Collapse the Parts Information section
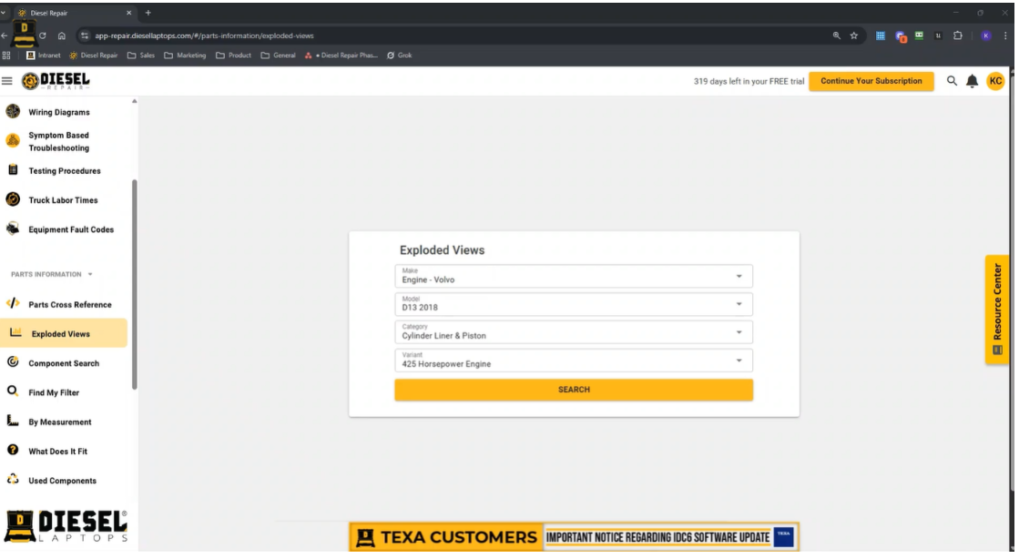The width and height of the screenshot is (1019, 559). point(52,274)
